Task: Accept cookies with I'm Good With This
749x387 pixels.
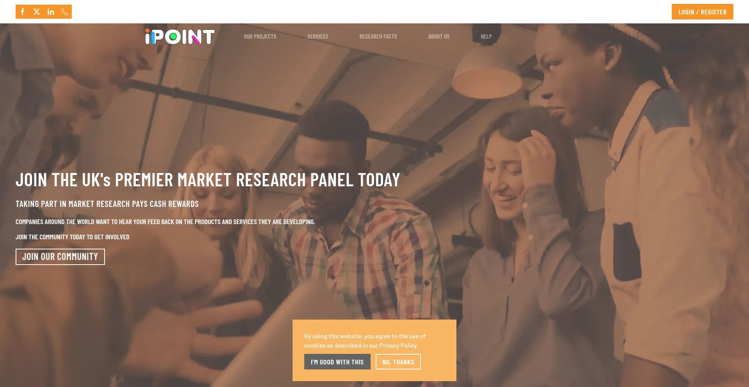Action: point(337,362)
